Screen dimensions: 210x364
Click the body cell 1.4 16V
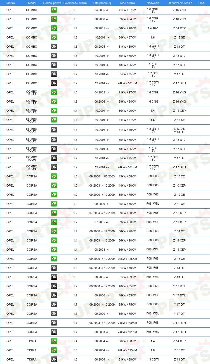(153, 28)
